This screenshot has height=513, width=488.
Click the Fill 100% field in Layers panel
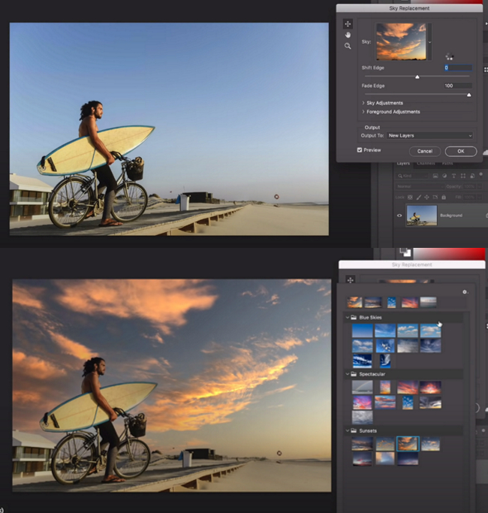pos(469,198)
